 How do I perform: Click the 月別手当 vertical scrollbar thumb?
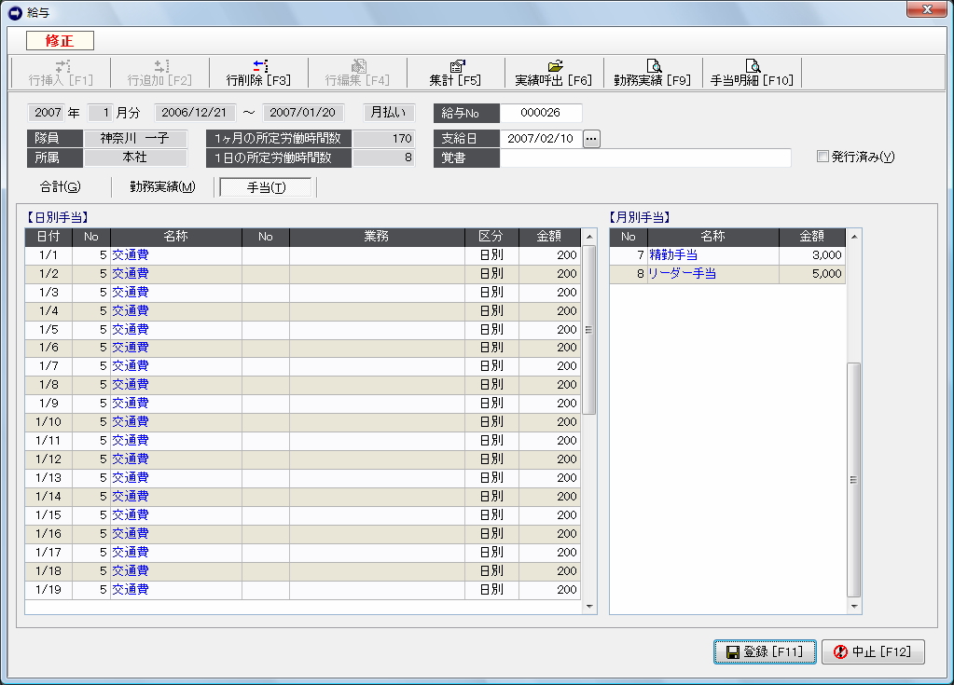coord(854,480)
